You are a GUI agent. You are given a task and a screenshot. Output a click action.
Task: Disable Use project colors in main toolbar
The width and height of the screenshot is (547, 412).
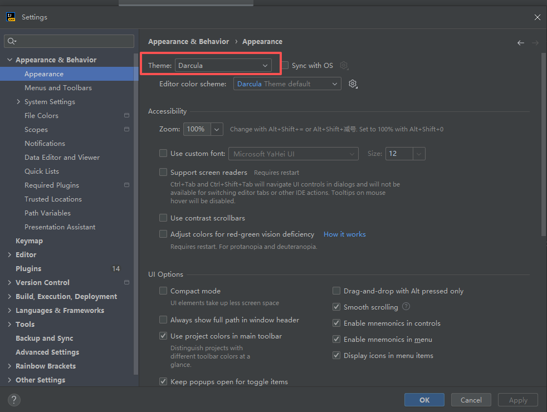coord(163,336)
